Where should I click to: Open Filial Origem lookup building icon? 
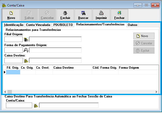coord(26,39)
